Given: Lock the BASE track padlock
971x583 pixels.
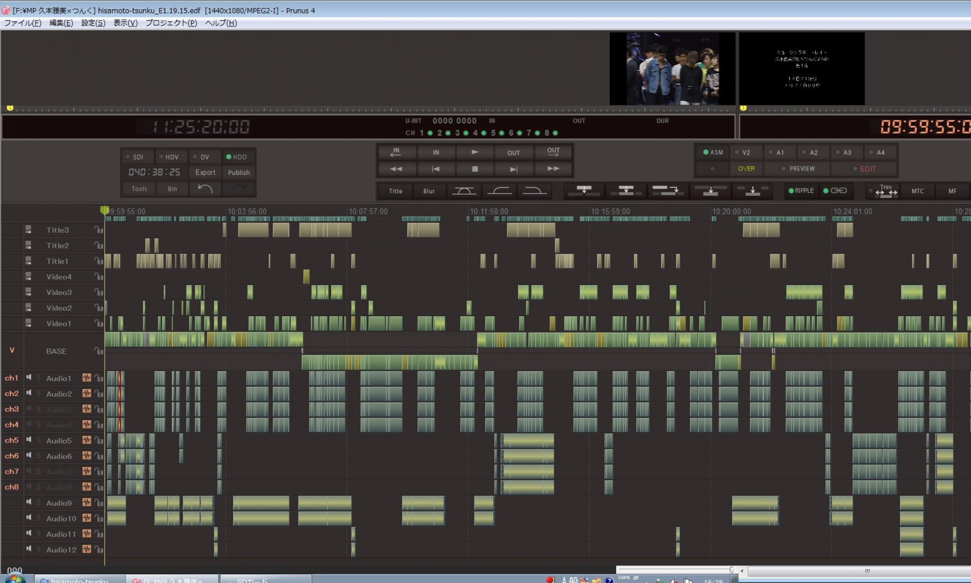Looking at the screenshot, I should point(99,351).
